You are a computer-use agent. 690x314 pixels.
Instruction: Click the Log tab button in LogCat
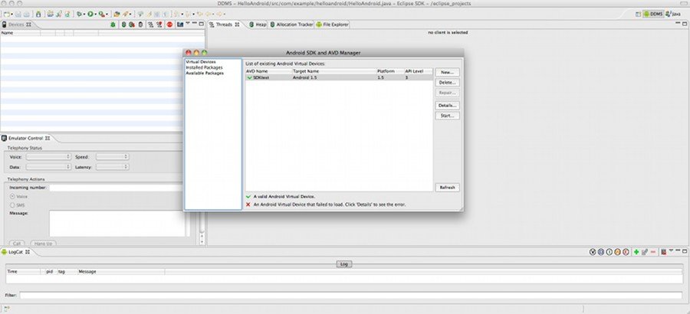click(x=344, y=264)
